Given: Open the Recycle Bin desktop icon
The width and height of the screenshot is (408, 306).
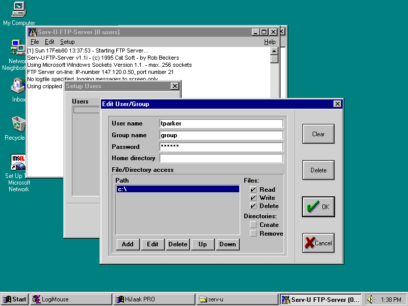Looking at the screenshot, I should point(19,124).
